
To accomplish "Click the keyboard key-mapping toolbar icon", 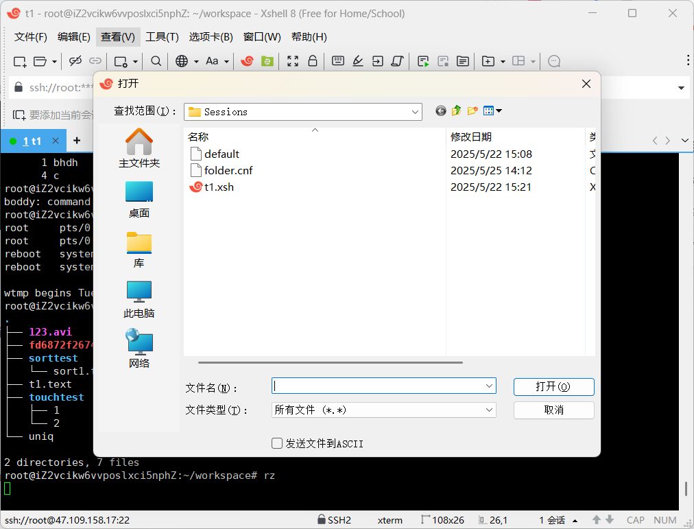I will pyautogui.click(x=337, y=61).
